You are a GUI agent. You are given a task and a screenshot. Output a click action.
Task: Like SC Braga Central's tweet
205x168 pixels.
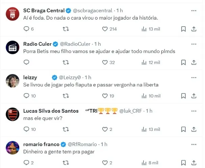click(x=105, y=29)
